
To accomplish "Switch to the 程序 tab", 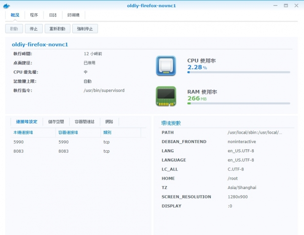I will 34,15.
